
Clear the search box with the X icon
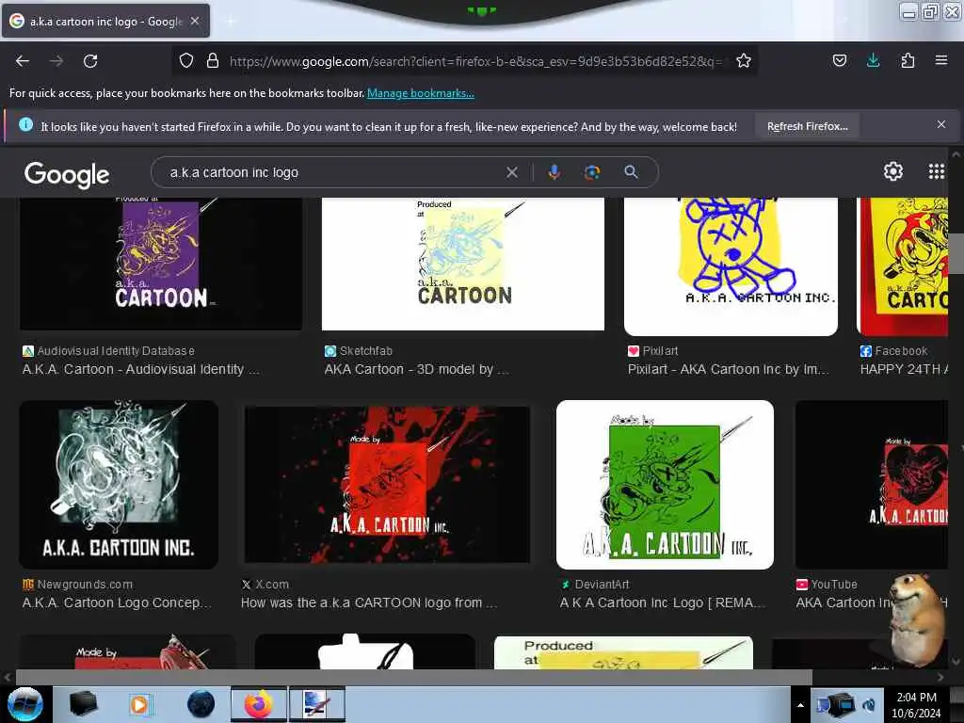tap(512, 172)
